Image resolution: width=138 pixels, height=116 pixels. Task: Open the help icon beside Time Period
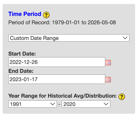pyautogui.click(x=46, y=15)
